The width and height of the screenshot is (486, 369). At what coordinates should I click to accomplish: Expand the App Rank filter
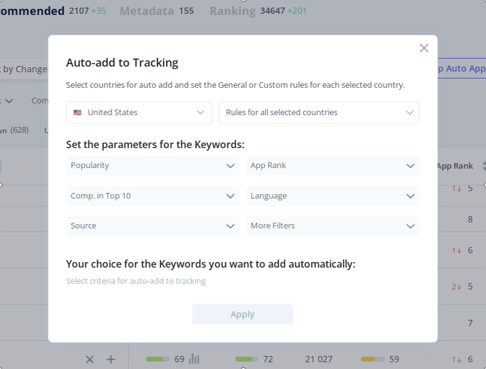coord(333,166)
